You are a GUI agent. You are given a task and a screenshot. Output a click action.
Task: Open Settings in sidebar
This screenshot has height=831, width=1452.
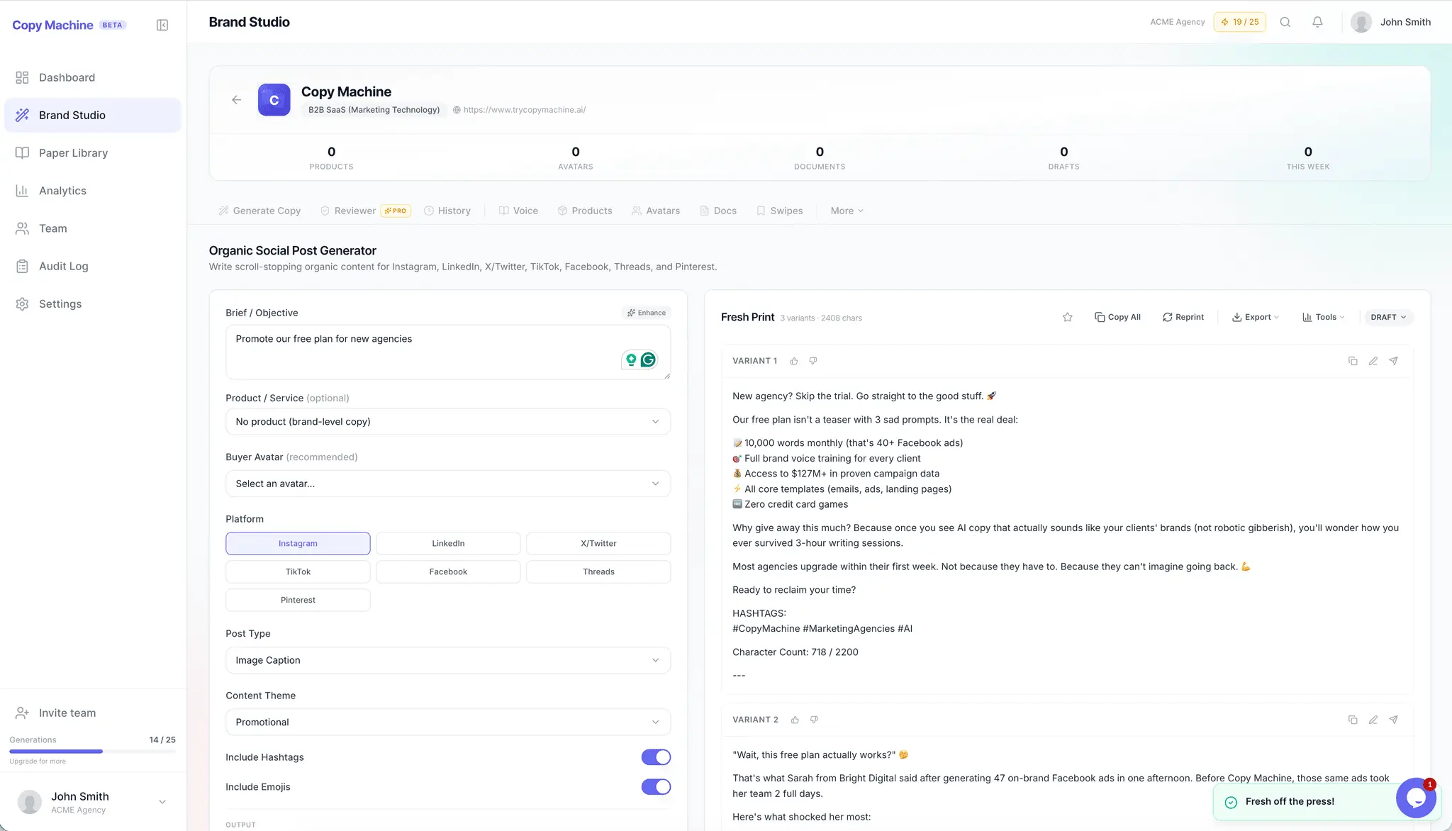(93, 303)
